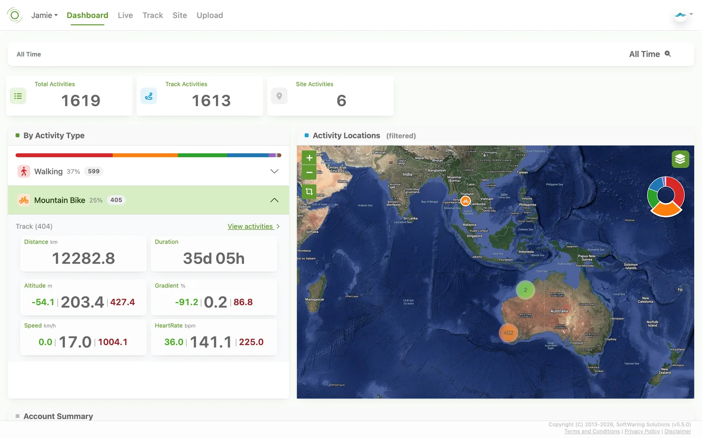702x438 pixels.
Task: Open the View activities link
Action: 254,226
